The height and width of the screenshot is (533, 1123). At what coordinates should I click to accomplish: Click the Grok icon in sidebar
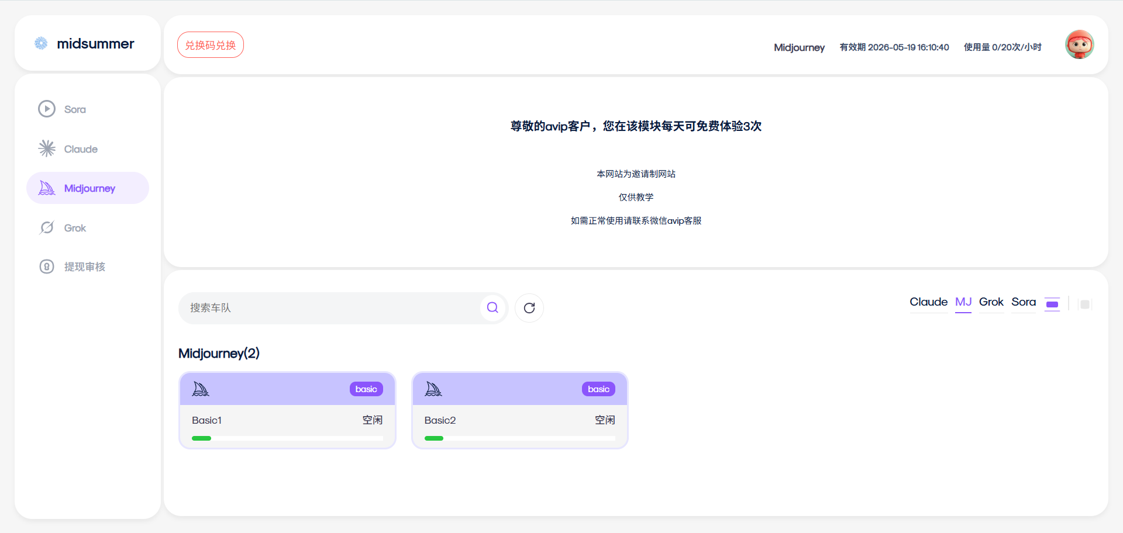click(47, 227)
